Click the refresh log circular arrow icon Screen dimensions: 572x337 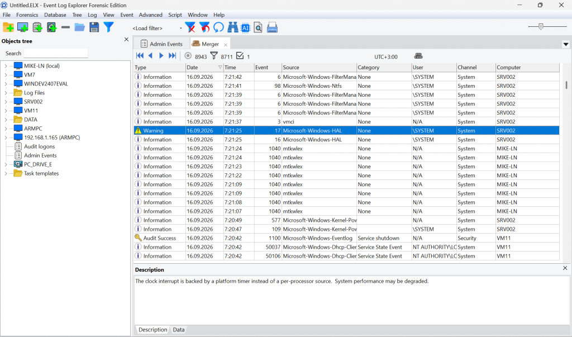[218, 27]
